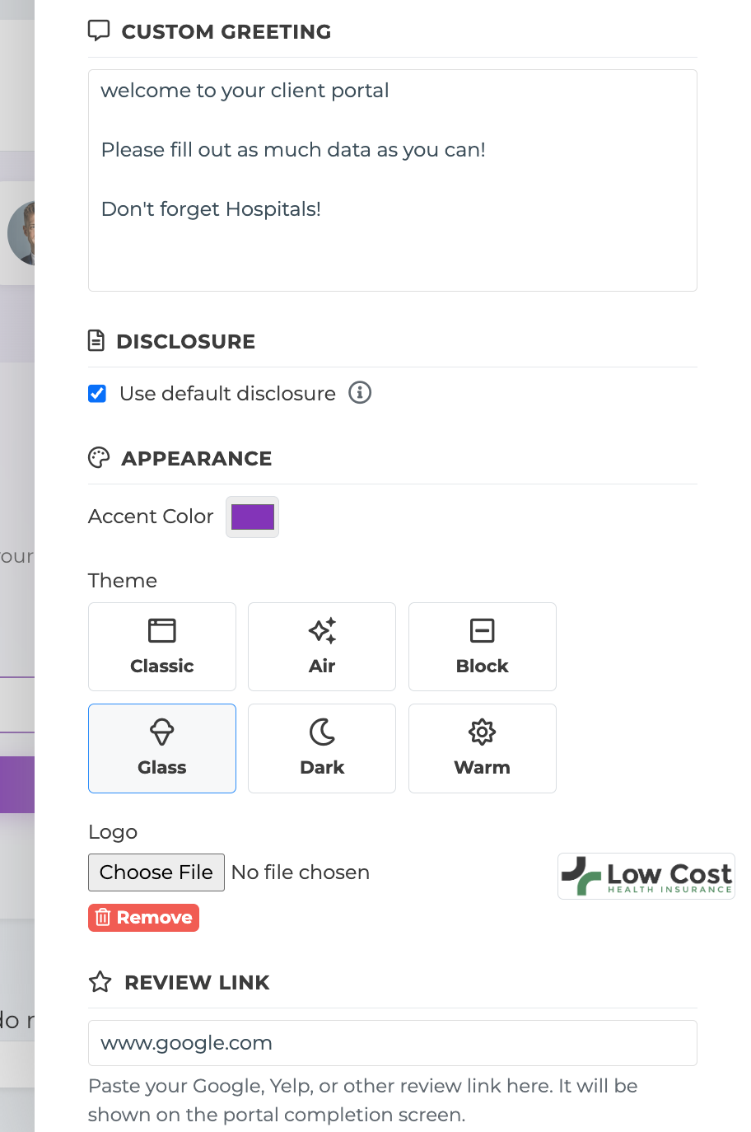This screenshot has width=751, height=1132.
Task: Click the Classic theme window icon
Action: 162,631
